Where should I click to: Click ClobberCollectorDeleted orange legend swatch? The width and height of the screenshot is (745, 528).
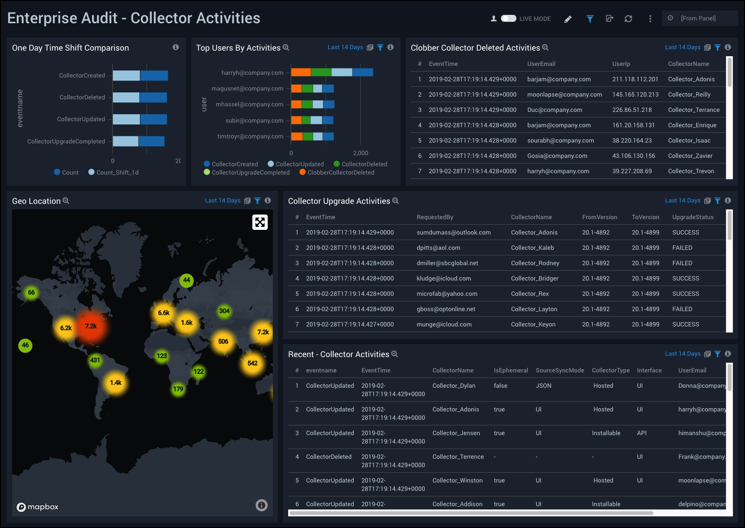[x=303, y=172]
